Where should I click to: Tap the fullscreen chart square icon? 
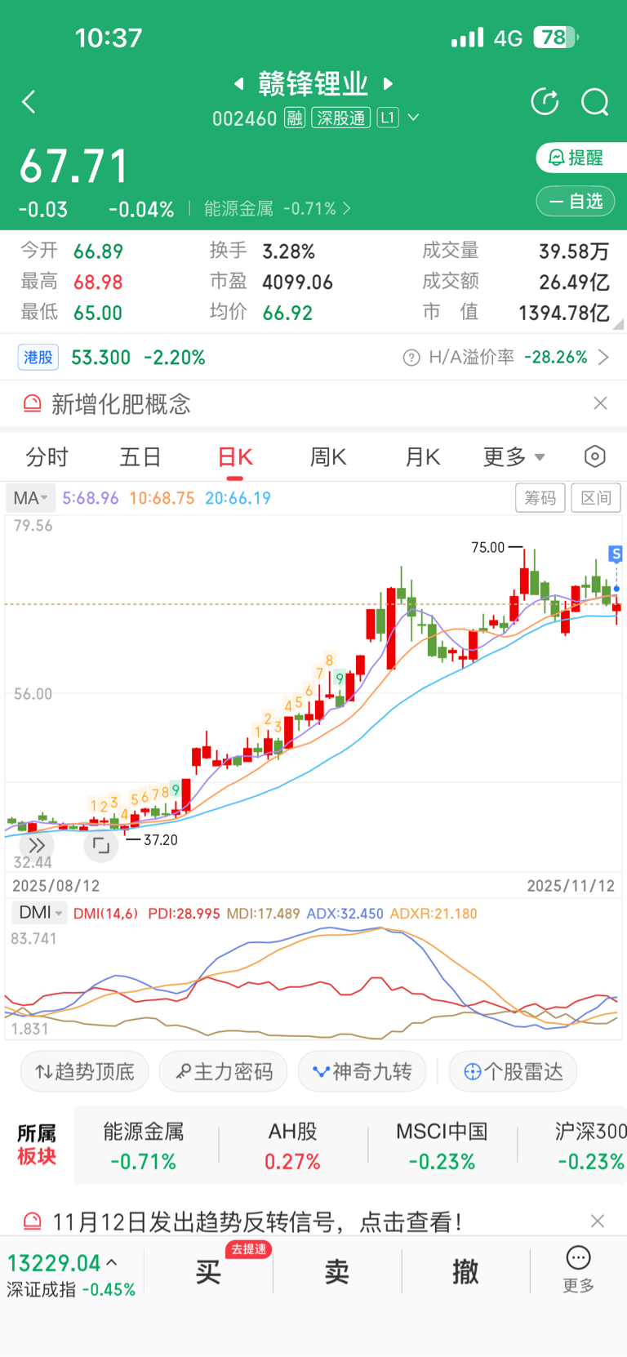101,846
